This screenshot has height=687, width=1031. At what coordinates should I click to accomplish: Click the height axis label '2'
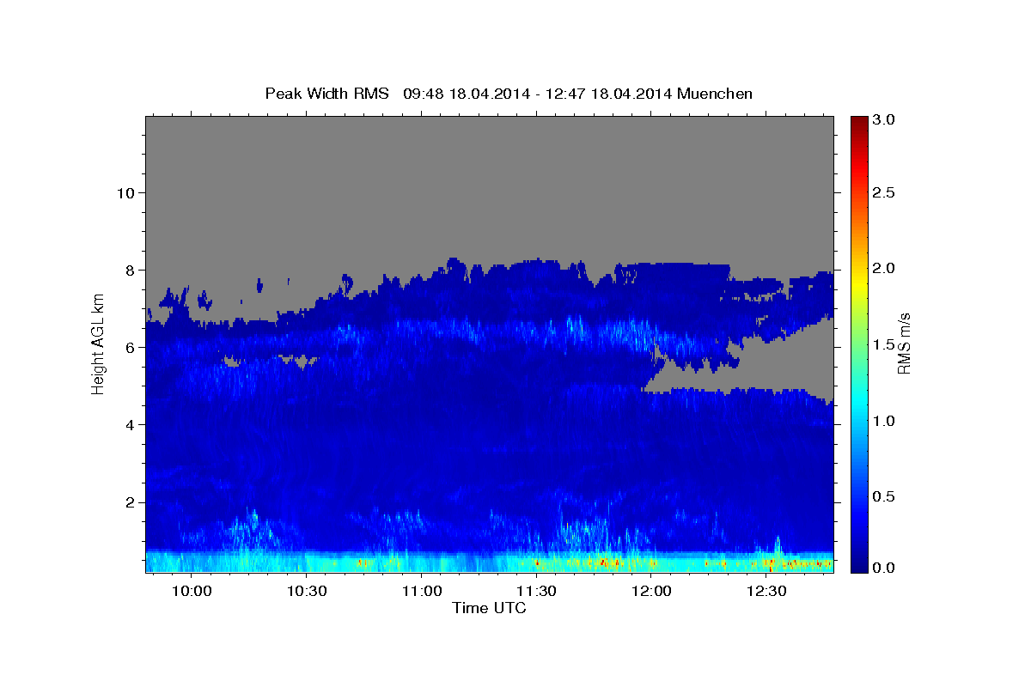(131, 502)
